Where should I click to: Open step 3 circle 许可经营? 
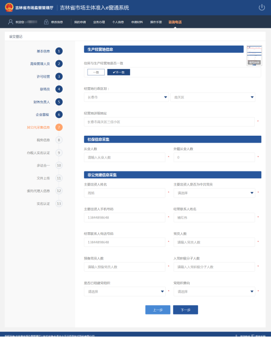[x=59, y=76]
